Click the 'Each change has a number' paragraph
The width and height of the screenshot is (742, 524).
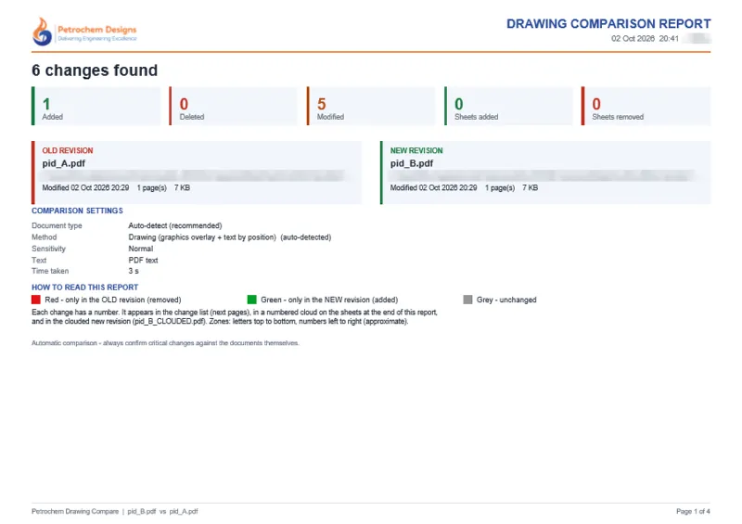(235, 316)
